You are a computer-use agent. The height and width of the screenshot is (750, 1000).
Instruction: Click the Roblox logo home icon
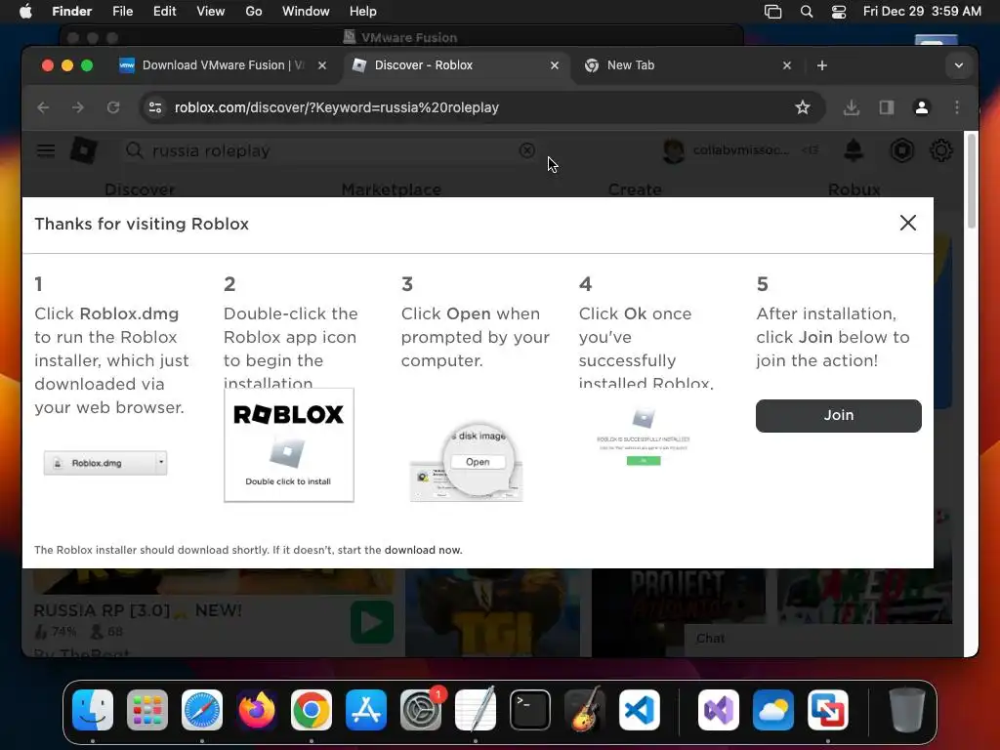tap(84, 150)
